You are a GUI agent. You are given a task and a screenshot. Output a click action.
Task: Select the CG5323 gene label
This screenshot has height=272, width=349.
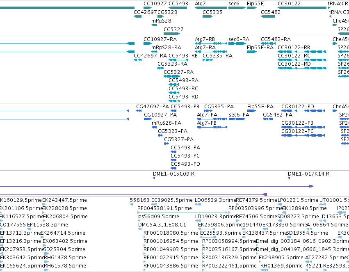167,12
